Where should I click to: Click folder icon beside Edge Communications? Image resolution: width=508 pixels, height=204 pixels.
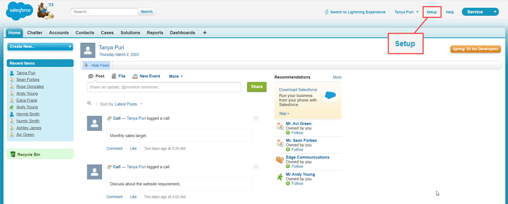click(x=280, y=160)
